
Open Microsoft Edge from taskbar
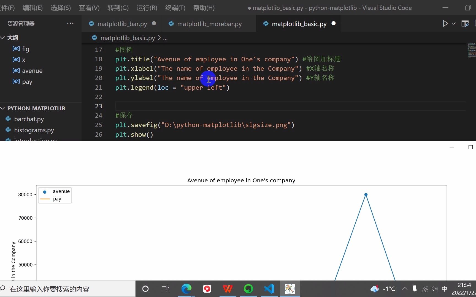click(x=186, y=289)
